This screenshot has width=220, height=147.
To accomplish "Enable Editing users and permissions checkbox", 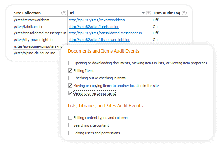I will (x=70, y=133).
